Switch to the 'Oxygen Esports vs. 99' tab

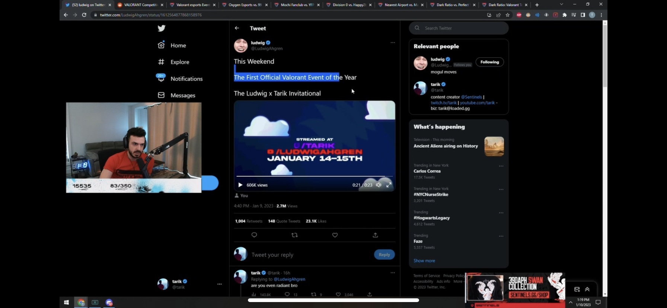pos(245,5)
